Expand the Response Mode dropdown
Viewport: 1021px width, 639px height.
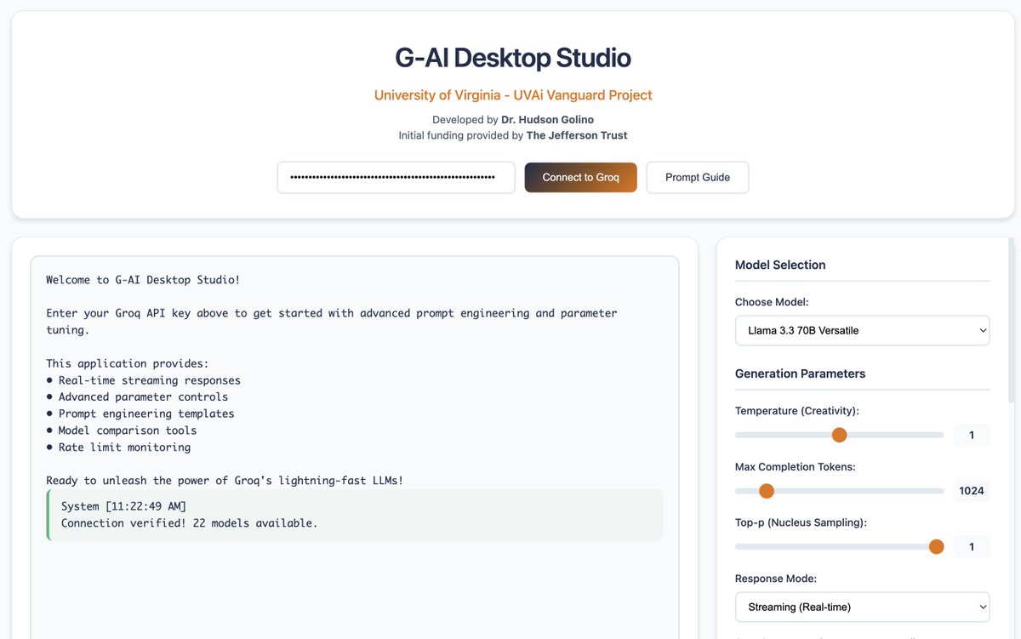862,607
